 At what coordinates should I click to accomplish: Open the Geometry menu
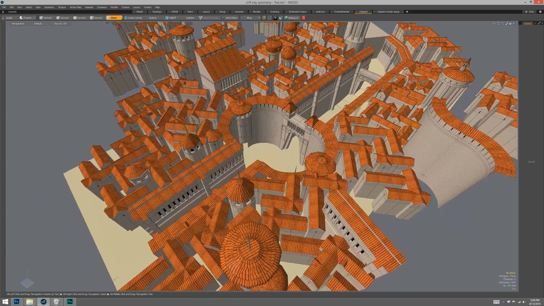(x=49, y=7)
